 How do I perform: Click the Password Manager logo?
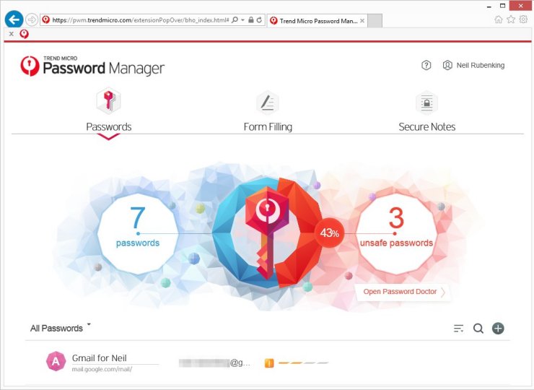click(92, 66)
